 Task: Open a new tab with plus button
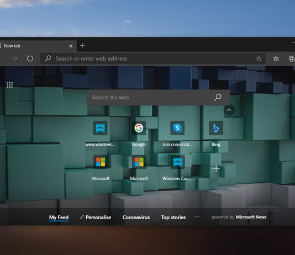(x=82, y=45)
